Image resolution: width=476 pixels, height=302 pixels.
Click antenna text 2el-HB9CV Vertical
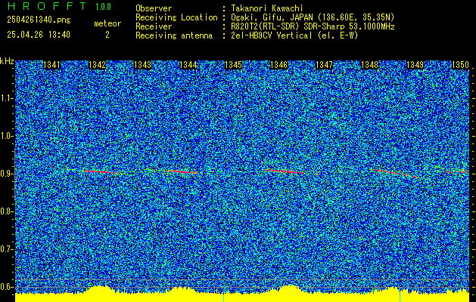pyautogui.click(x=272, y=35)
